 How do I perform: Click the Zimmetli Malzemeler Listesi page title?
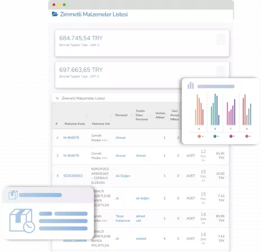pyautogui.click(x=94, y=14)
